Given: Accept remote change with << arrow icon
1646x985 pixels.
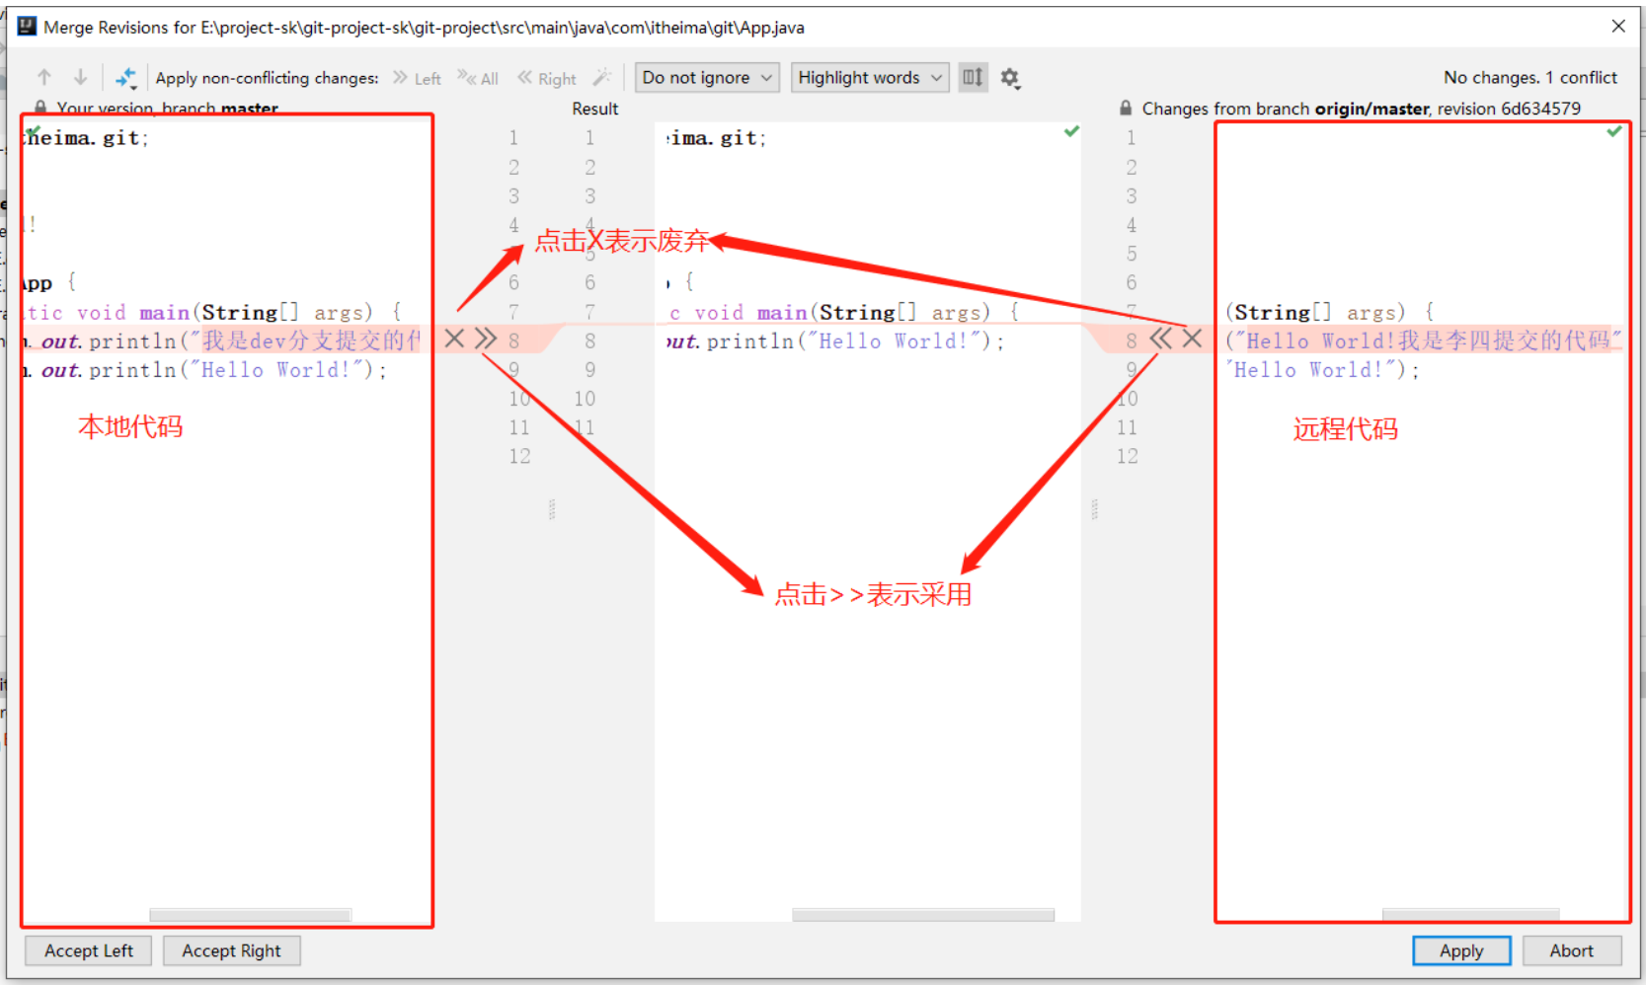Looking at the screenshot, I should [1160, 339].
